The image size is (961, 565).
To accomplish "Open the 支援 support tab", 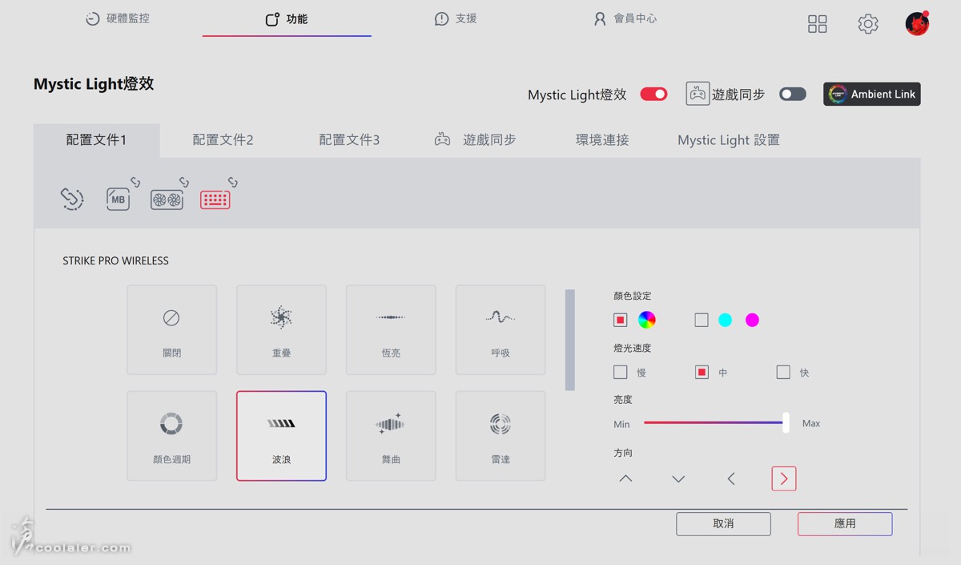I will (x=456, y=18).
